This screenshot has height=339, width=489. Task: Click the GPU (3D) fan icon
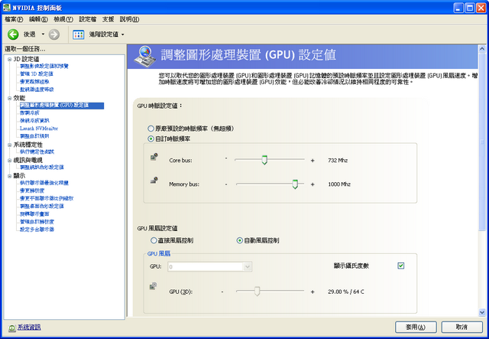pos(153,286)
